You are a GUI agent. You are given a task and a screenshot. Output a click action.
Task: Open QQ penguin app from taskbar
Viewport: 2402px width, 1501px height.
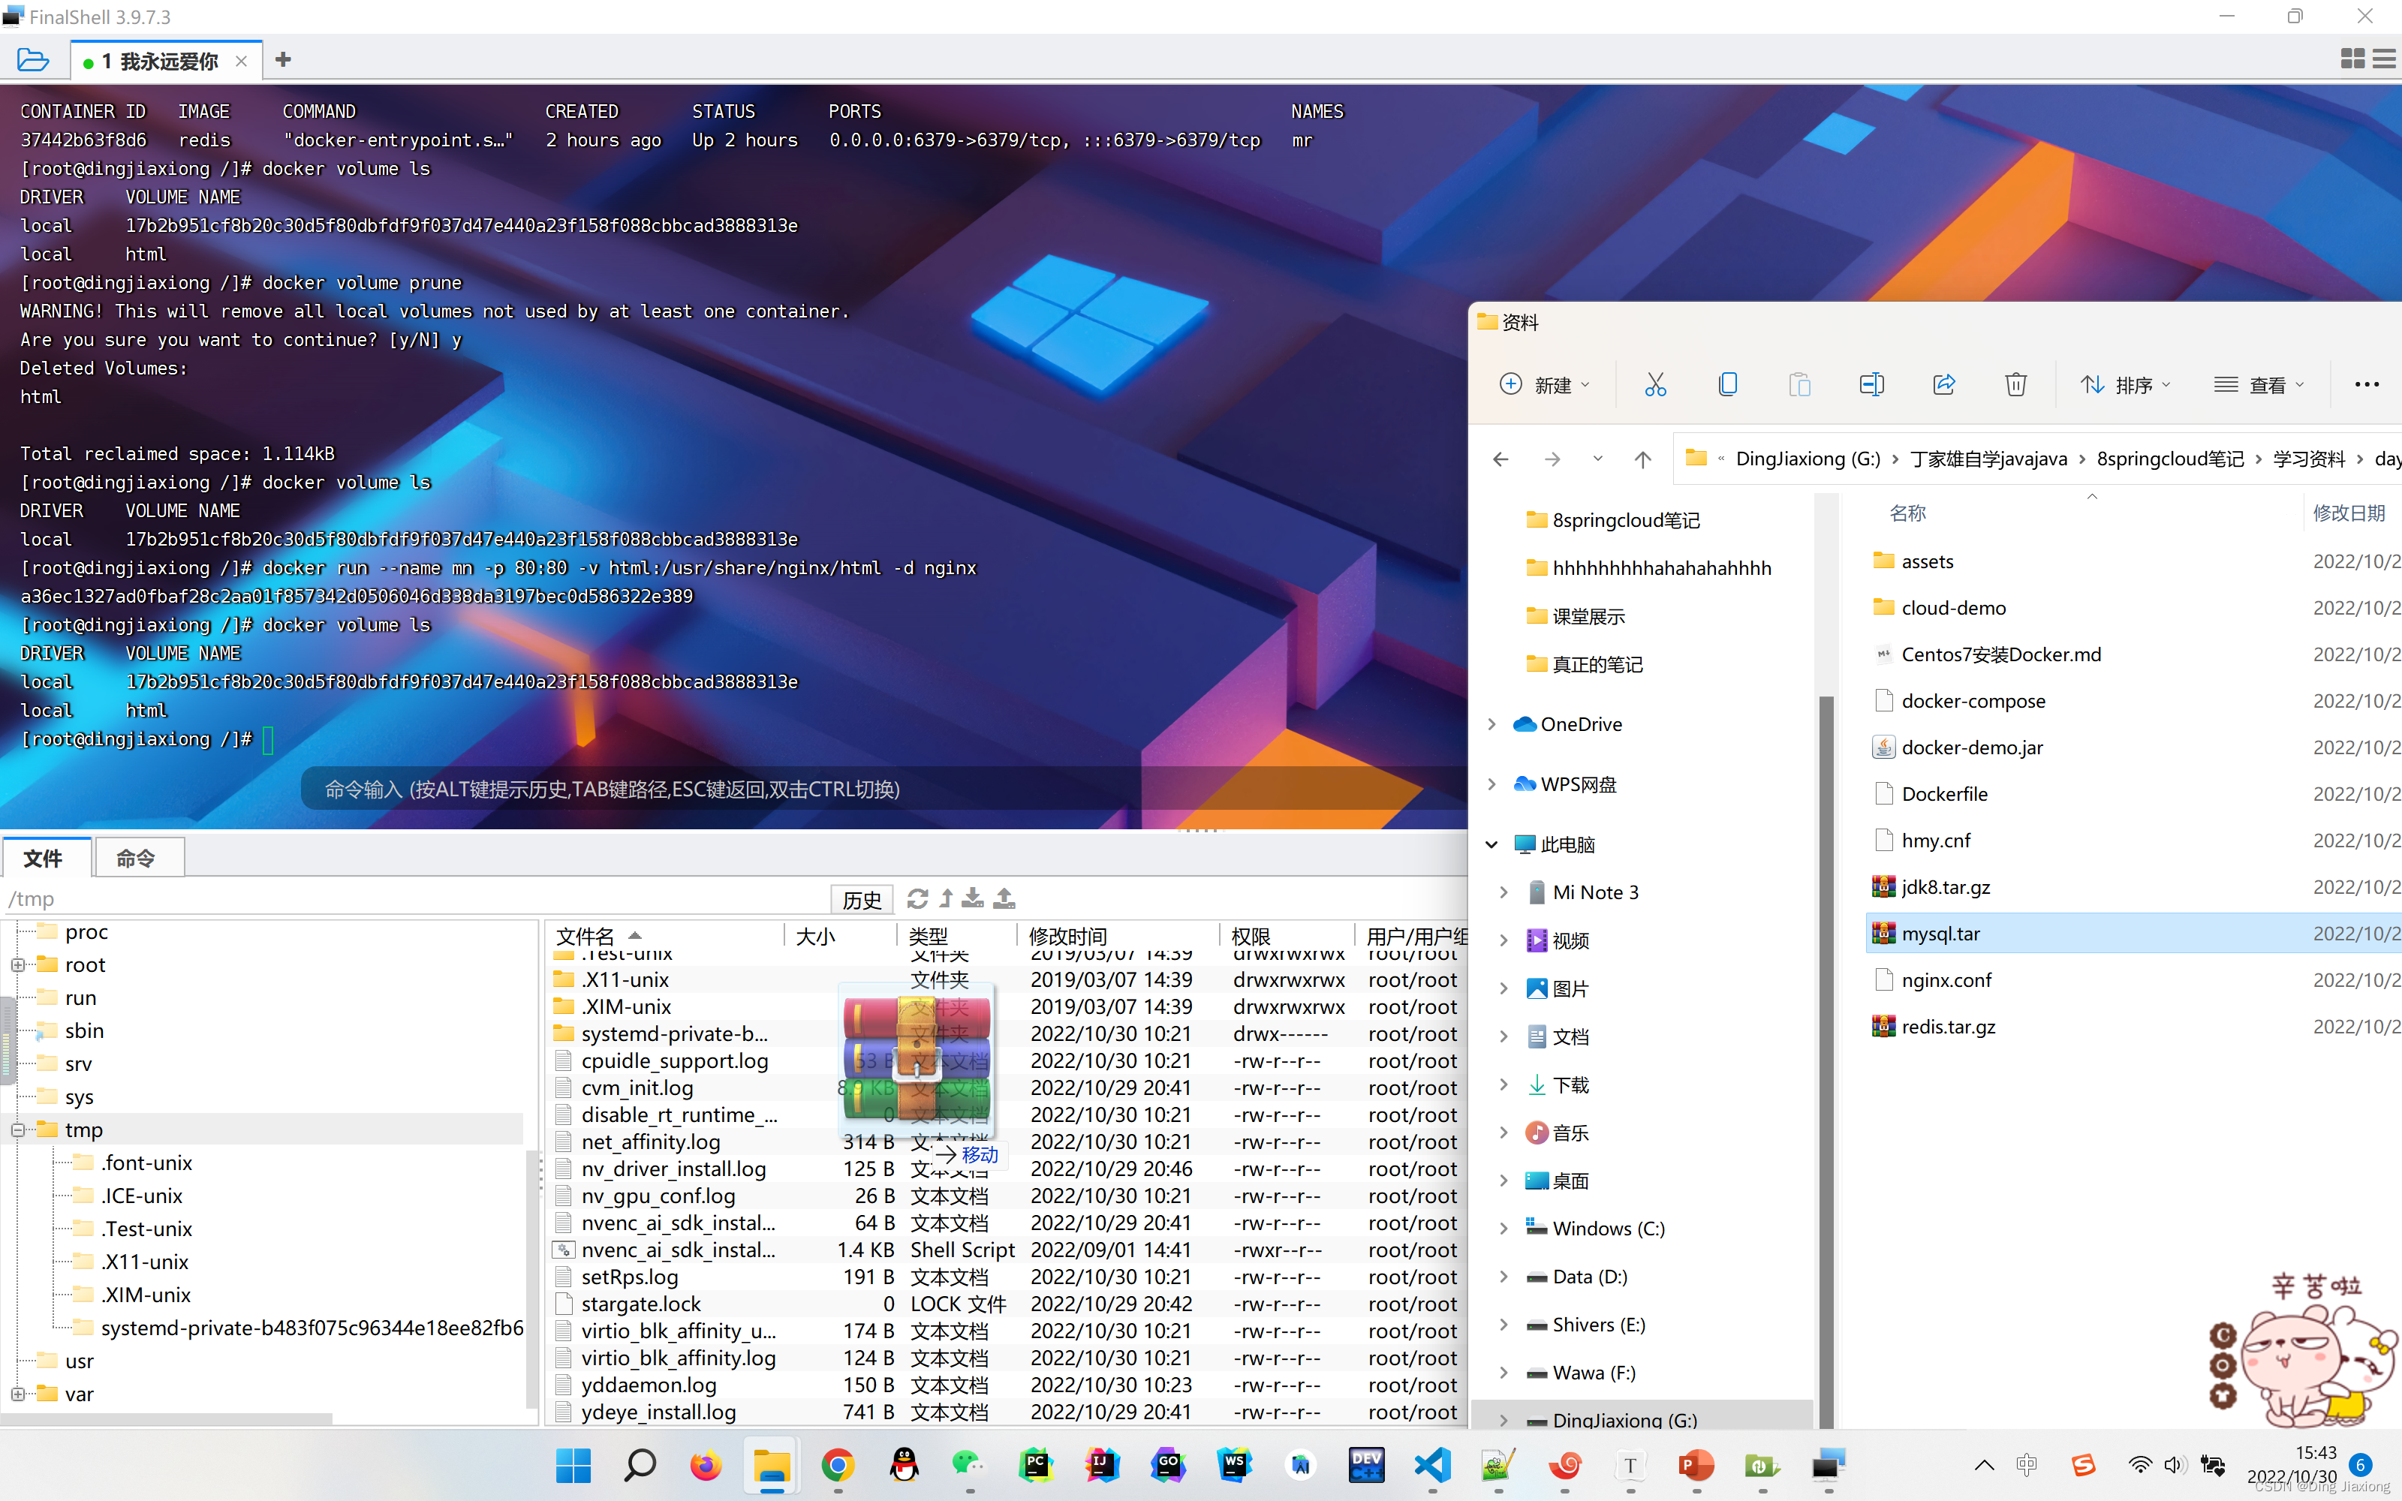point(905,1465)
